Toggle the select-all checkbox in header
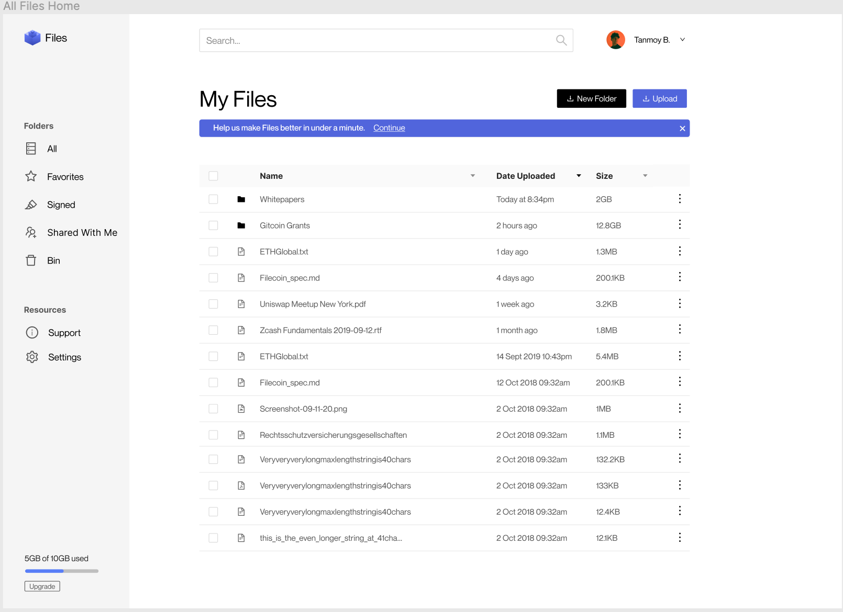Screen dimensions: 843x612 [213, 176]
